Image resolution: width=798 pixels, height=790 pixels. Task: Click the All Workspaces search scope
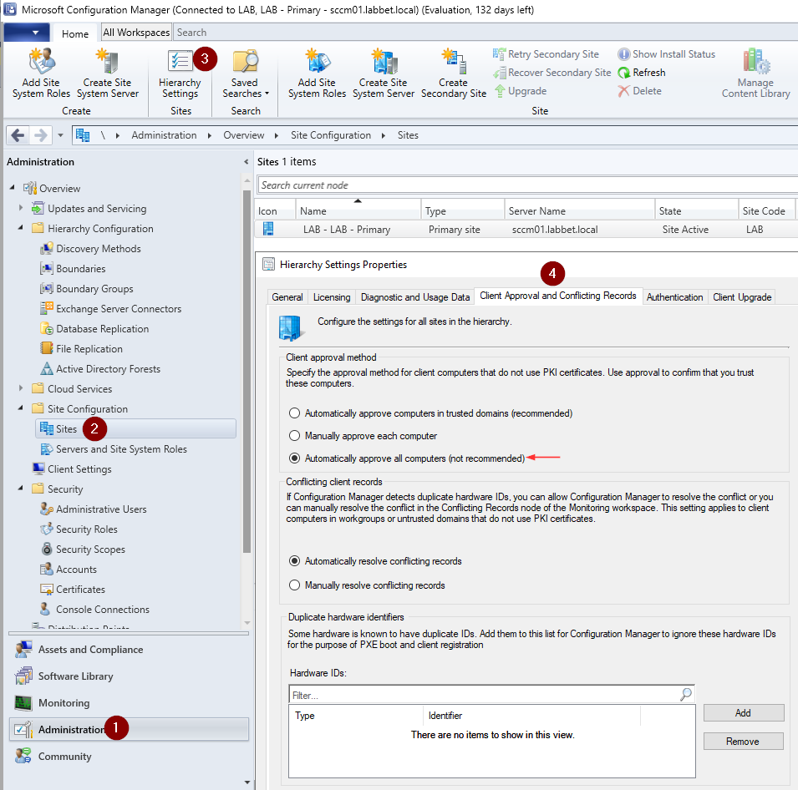(136, 33)
